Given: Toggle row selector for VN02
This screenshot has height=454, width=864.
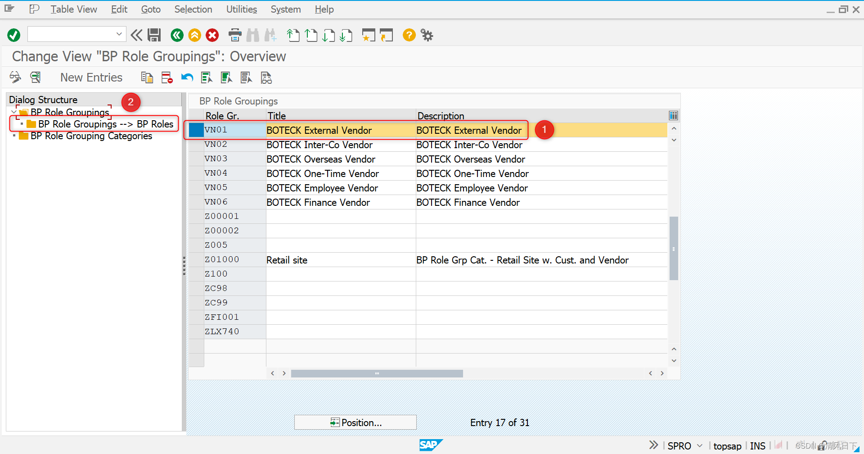Looking at the screenshot, I should click(196, 144).
